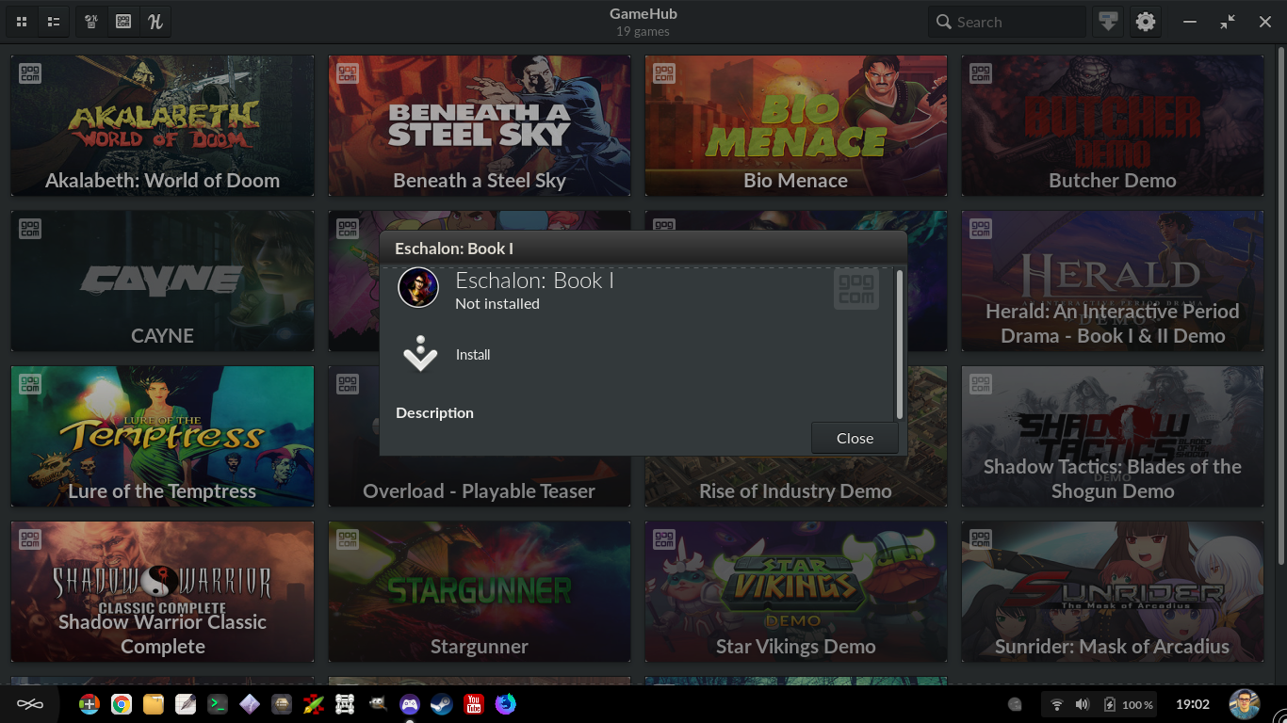1287x723 pixels.
Task: Launch Firefox Nightly from taskbar
Action: [506, 704]
